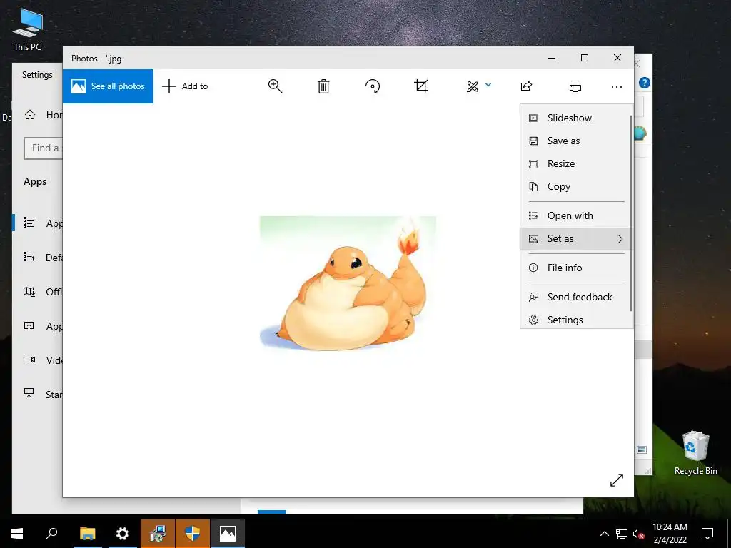Image resolution: width=731 pixels, height=548 pixels.
Task: Toggle the See more three-dots menu
Action: pos(616,86)
